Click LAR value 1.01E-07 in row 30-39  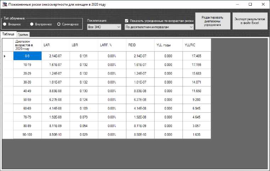(56, 82)
